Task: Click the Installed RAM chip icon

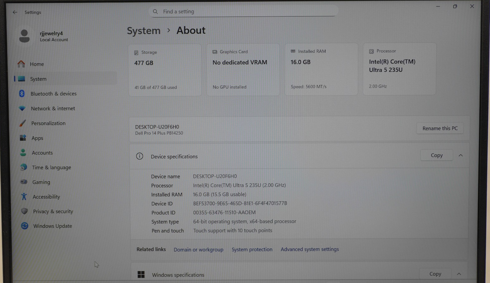Action: click(293, 51)
